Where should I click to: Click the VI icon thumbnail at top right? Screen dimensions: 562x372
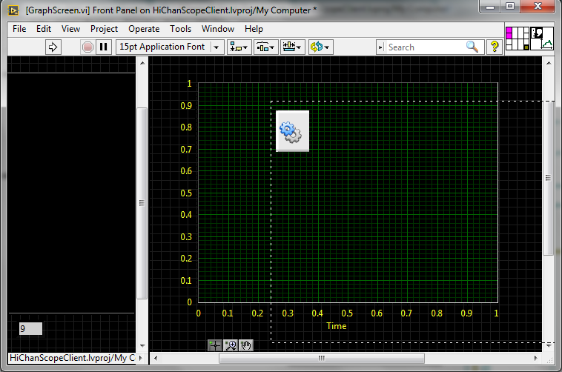543,38
